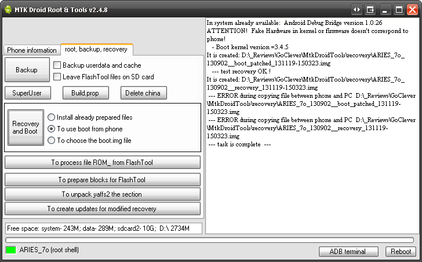Click the Android robot icon in title bar
This screenshot has height=262, width=422.
click(8, 10)
